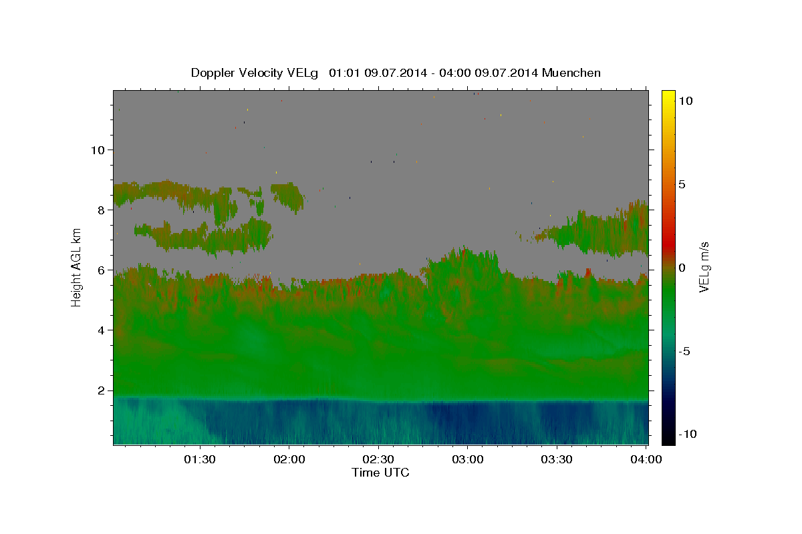Click the start time '01:01 09.07.2014' in the title
802x534 pixels.
(x=378, y=73)
